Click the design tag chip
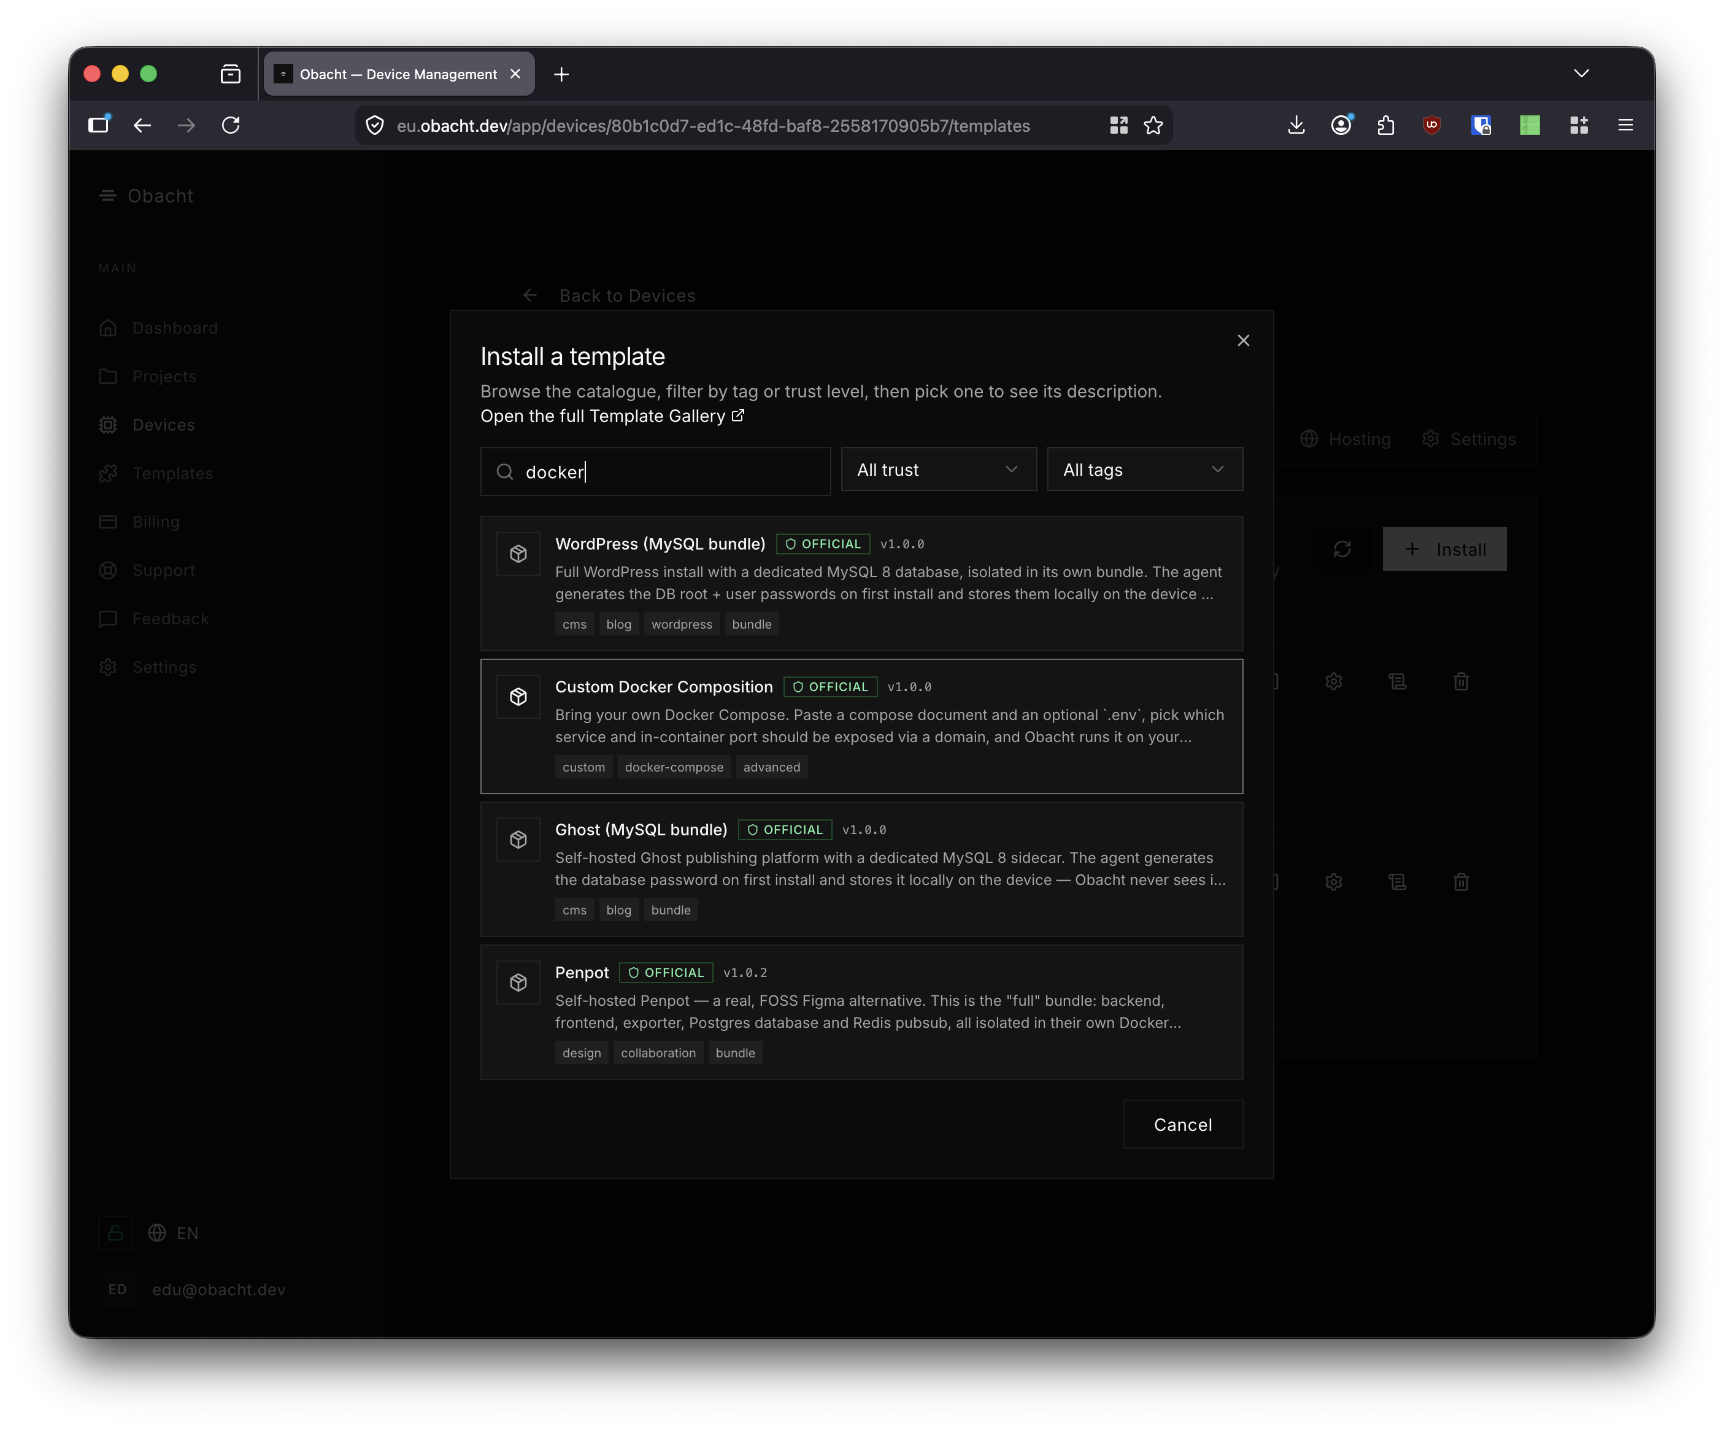 [x=581, y=1052]
